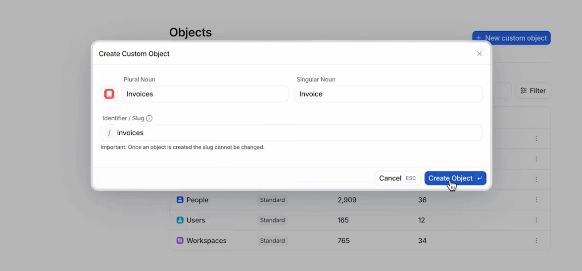
Task: Click the 2,909 record count for People
Action: click(347, 200)
